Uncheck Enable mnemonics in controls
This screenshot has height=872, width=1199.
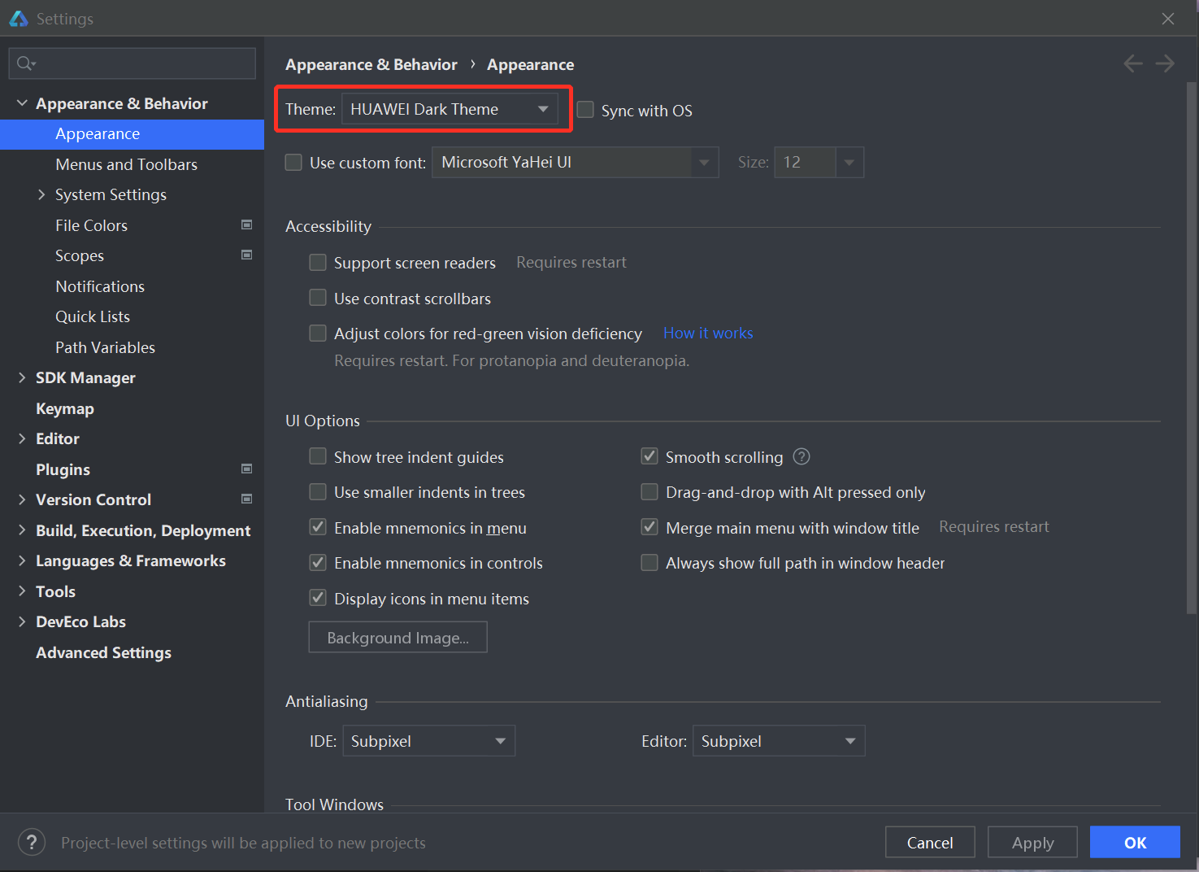318,563
